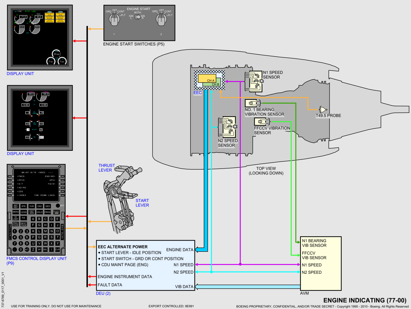Click the AVM box
The height and width of the screenshot is (309, 411).
[320, 263]
